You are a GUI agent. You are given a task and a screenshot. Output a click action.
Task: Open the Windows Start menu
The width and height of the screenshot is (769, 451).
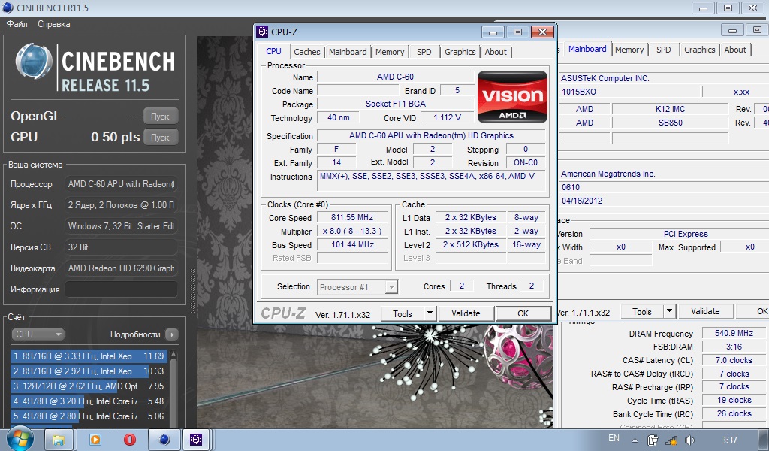[20, 439]
